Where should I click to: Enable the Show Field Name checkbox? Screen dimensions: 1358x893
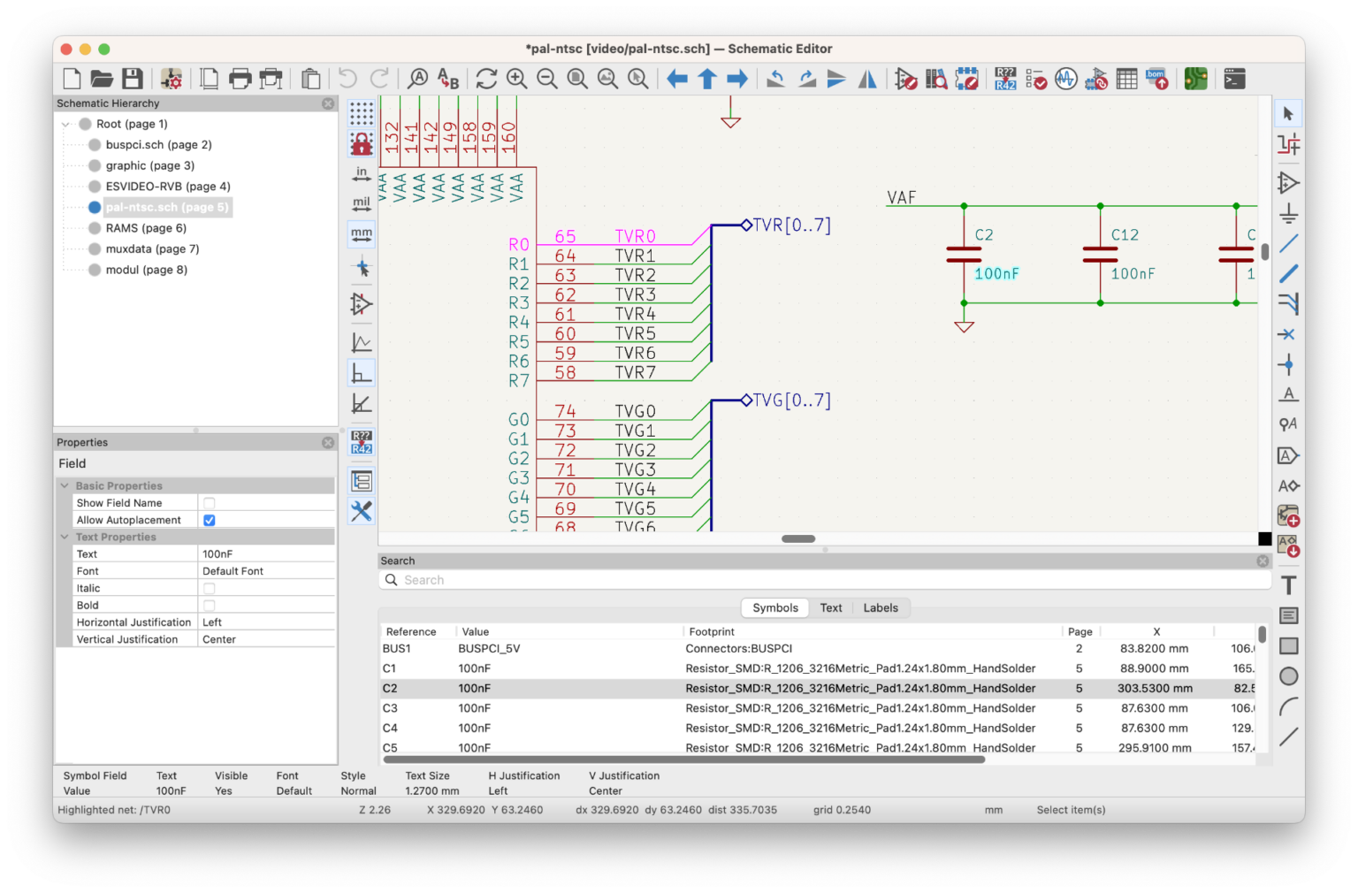[x=209, y=502]
